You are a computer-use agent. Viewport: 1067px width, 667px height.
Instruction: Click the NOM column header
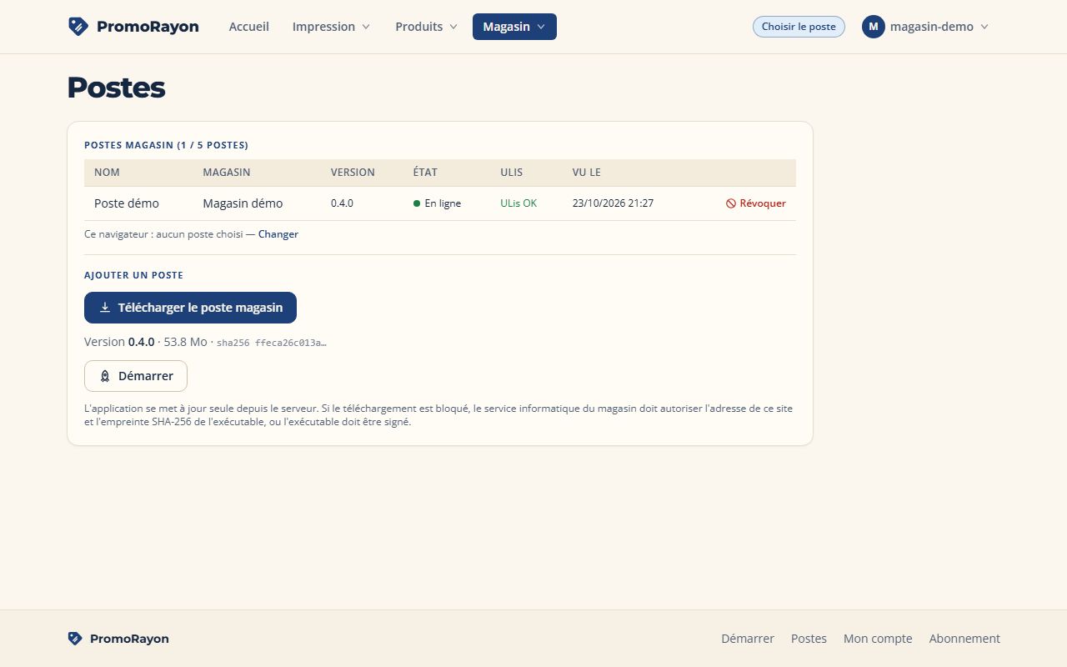(x=107, y=173)
